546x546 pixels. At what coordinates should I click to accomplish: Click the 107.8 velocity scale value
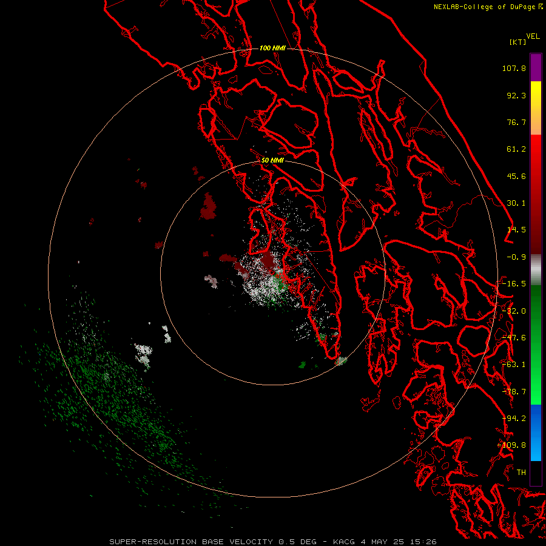514,68
